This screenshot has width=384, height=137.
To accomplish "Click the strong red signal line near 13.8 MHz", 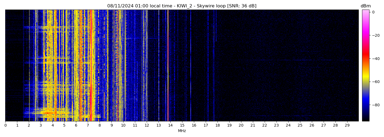I will point(168,66).
